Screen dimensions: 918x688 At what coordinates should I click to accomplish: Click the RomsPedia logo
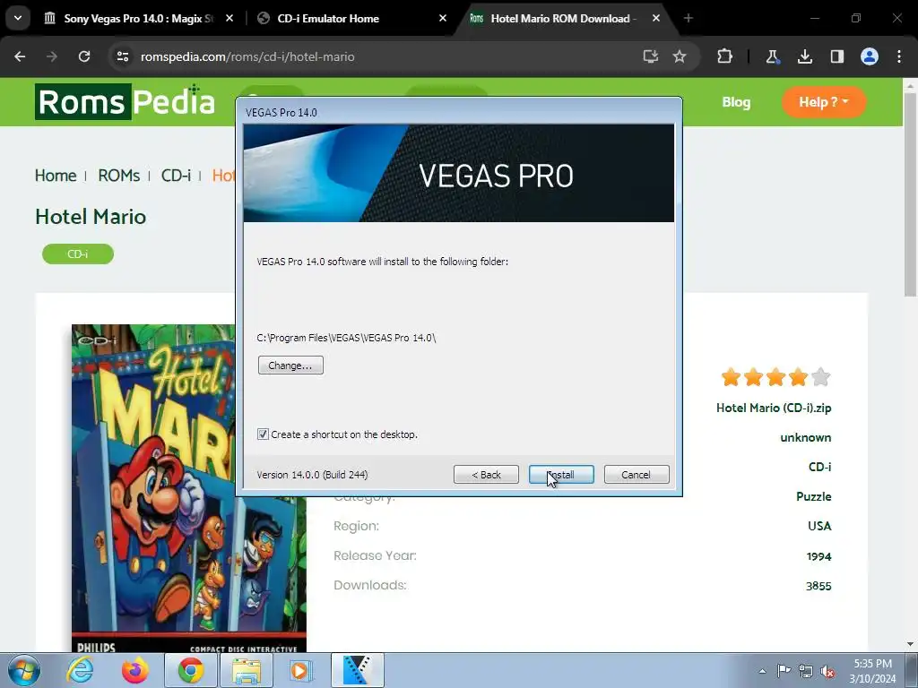[126, 102]
